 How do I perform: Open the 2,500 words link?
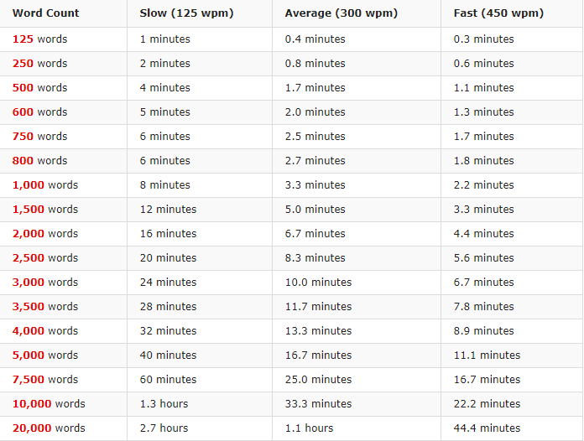tap(29, 258)
